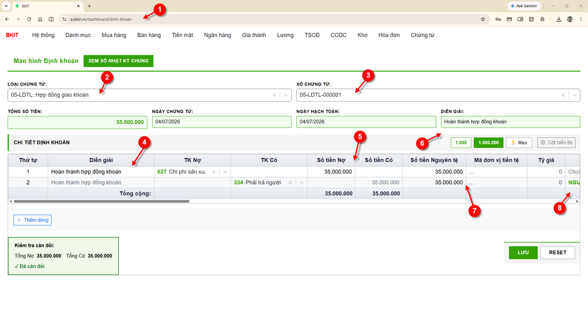Click the header Diễn giải input
This screenshot has height=316, width=588.
tap(510, 122)
